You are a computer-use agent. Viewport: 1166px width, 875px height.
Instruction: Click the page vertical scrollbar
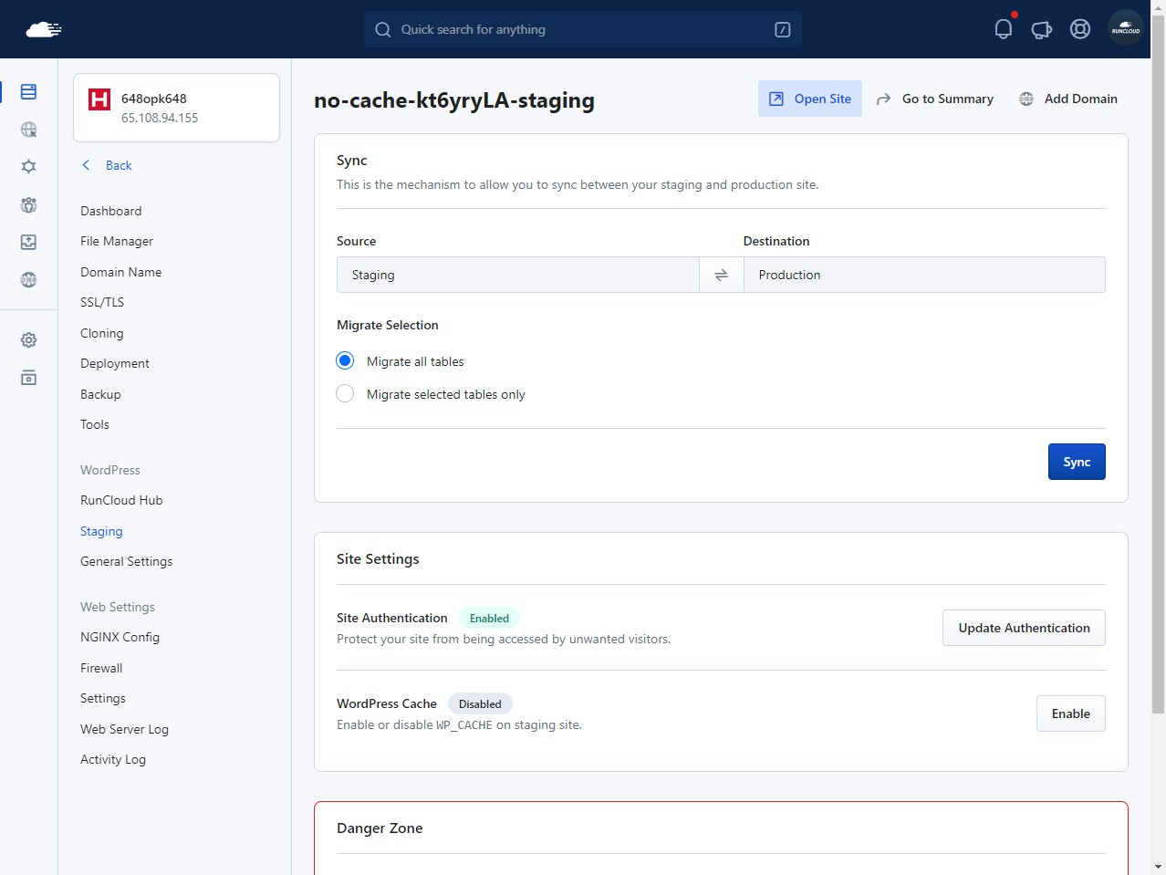1158,365
